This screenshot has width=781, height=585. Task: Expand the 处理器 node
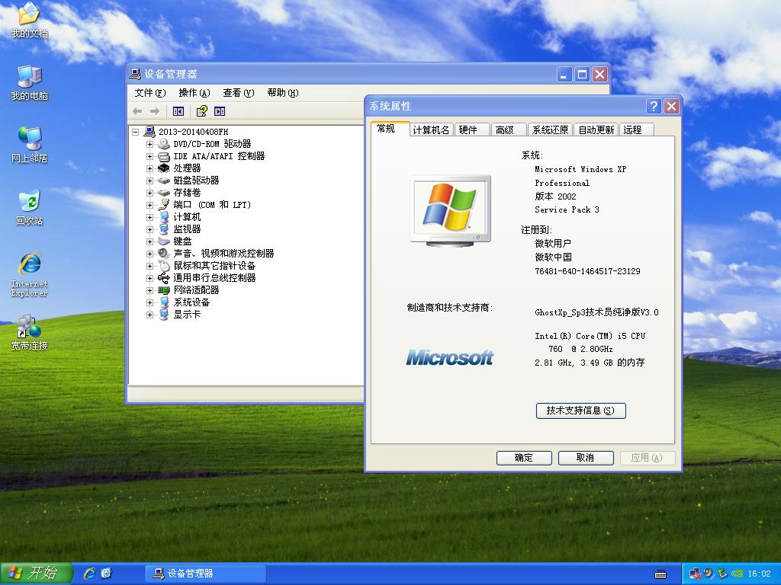tap(150, 168)
